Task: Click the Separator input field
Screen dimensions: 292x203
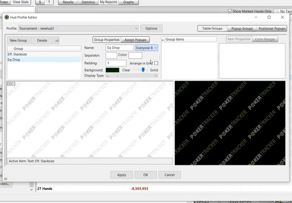Action: coord(111,55)
